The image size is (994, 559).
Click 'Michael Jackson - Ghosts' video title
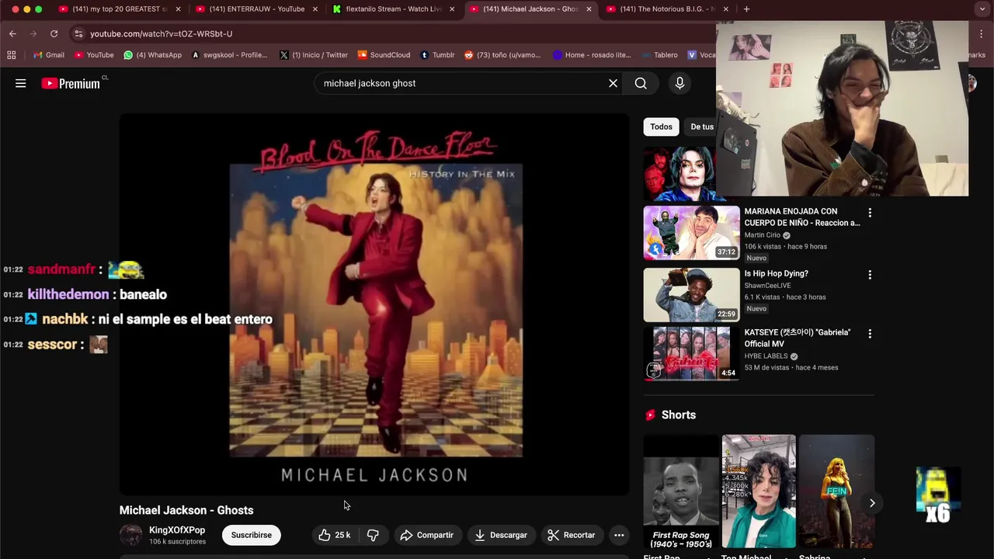click(x=186, y=510)
